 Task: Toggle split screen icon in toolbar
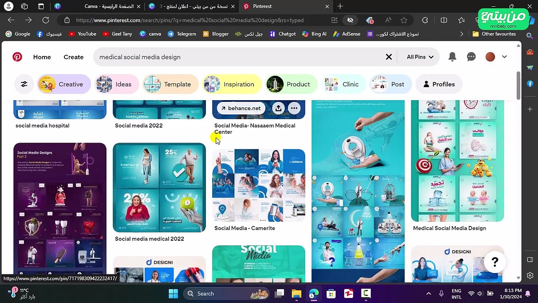tap(444, 20)
